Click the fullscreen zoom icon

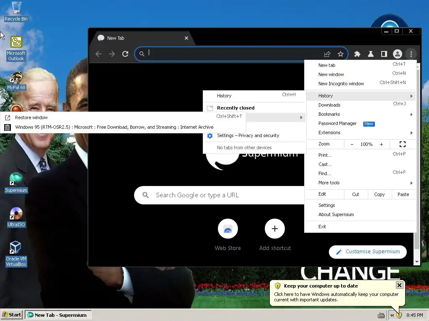pyautogui.click(x=403, y=144)
